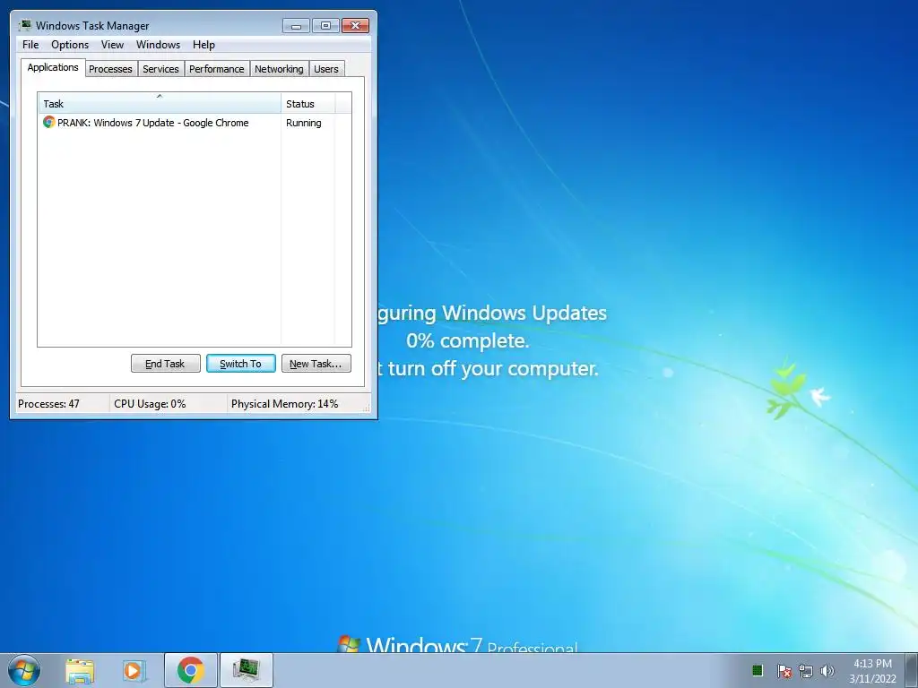Image resolution: width=918 pixels, height=688 pixels.
Task: Maximize the Task Manager window
Action: click(x=325, y=26)
